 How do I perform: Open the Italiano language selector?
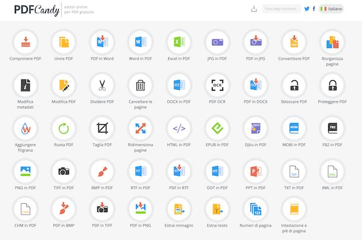click(x=331, y=9)
